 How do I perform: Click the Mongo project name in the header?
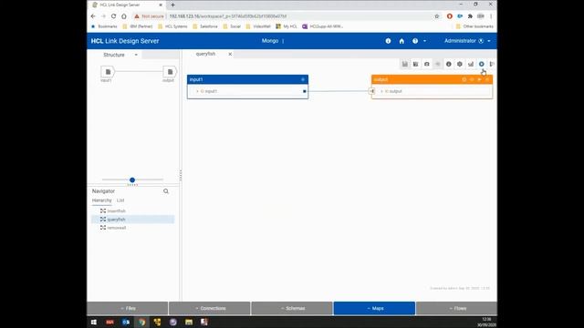[x=270, y=41]
